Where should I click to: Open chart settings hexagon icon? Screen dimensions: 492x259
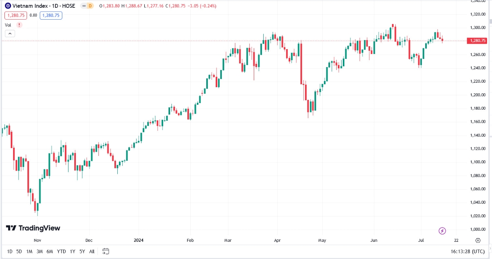(478, 241)
